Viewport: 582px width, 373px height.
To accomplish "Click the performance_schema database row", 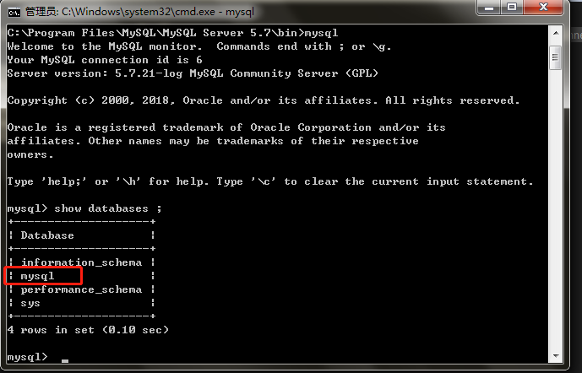I will click(x=81, y=289).
